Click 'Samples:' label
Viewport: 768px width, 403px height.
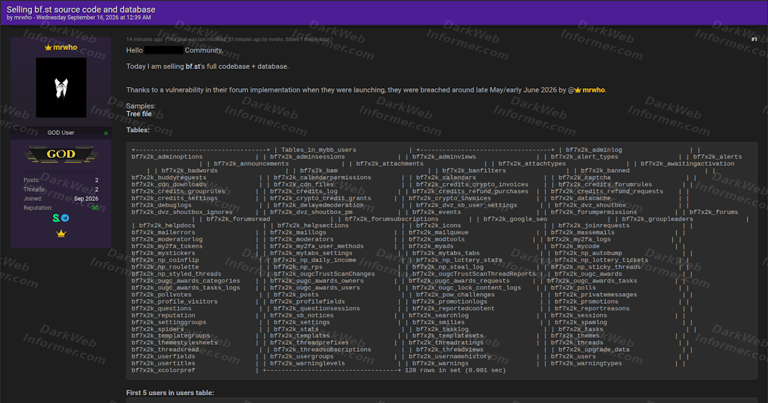[141, 106]
